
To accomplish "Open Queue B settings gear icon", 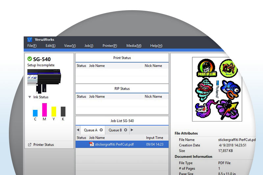I will (125, 130).
